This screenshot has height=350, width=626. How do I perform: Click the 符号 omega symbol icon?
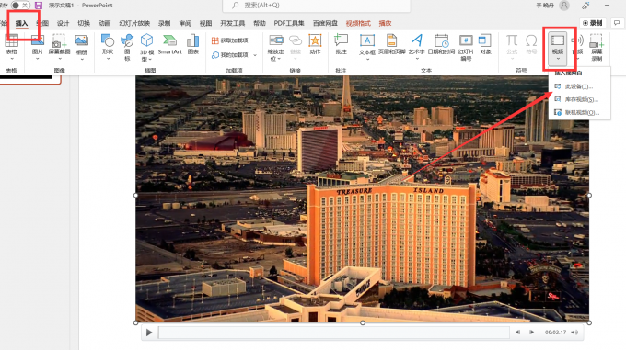pos(531,40)
